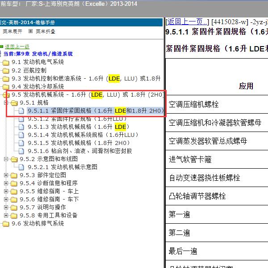
Task: Click the 应用 table column header
Action: pyautogui.click(x=246, y=86)
